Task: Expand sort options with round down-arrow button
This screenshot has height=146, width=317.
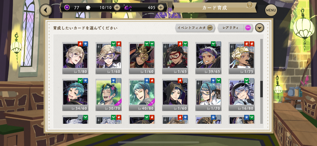Action: [259, 28]
